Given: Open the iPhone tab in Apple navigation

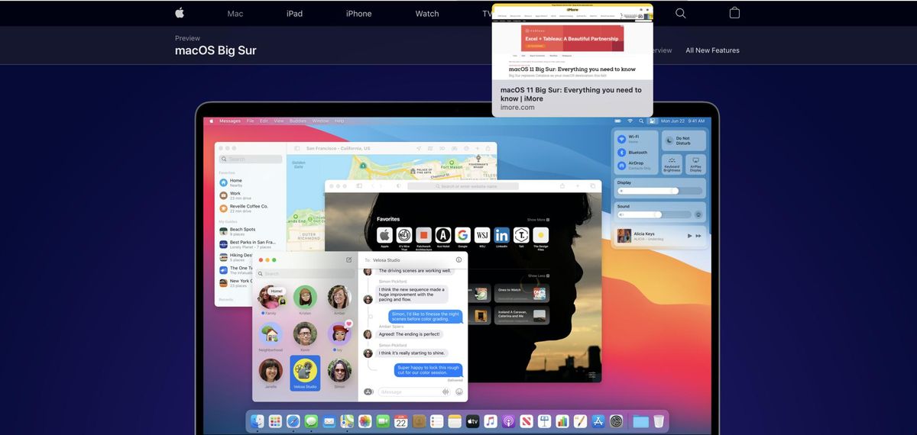Looking at the screenshot, I should pyautogui.click(x=358, y=14).
